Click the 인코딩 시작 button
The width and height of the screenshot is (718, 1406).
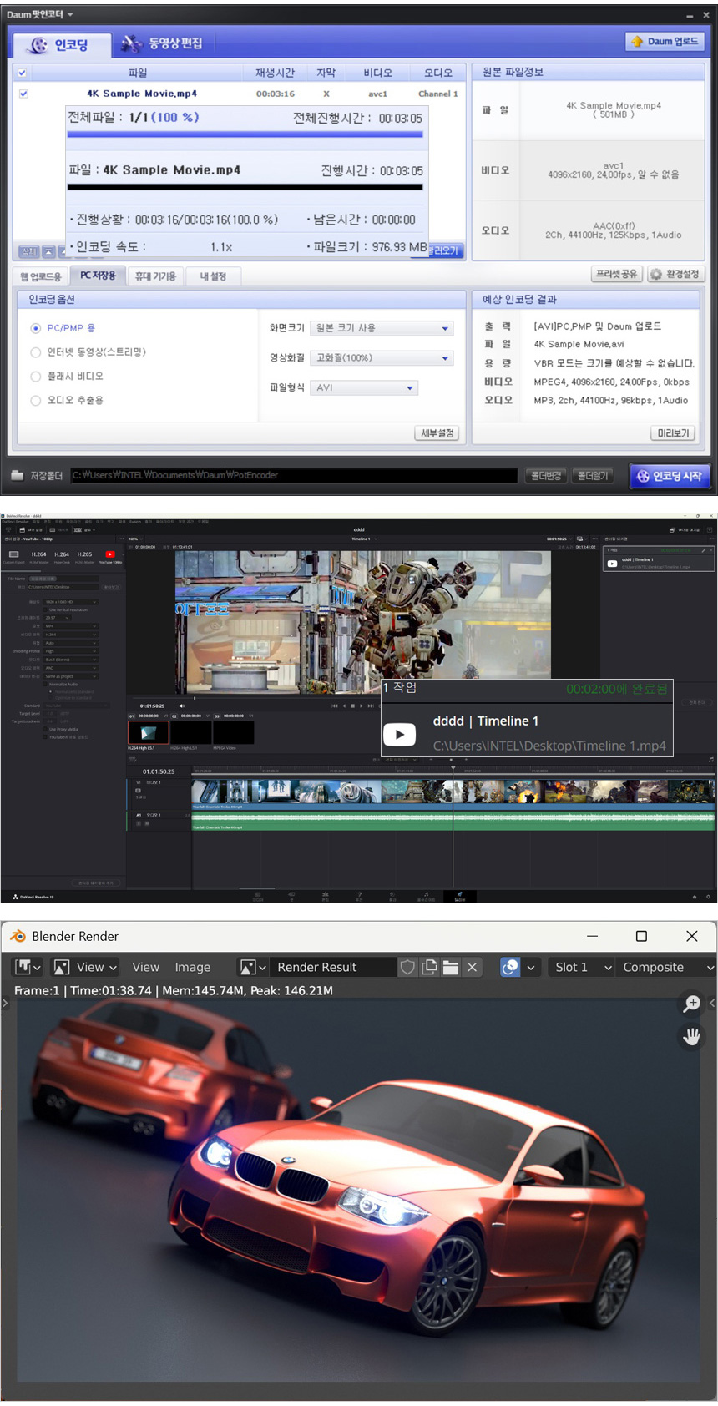click(x=670, y=476)
